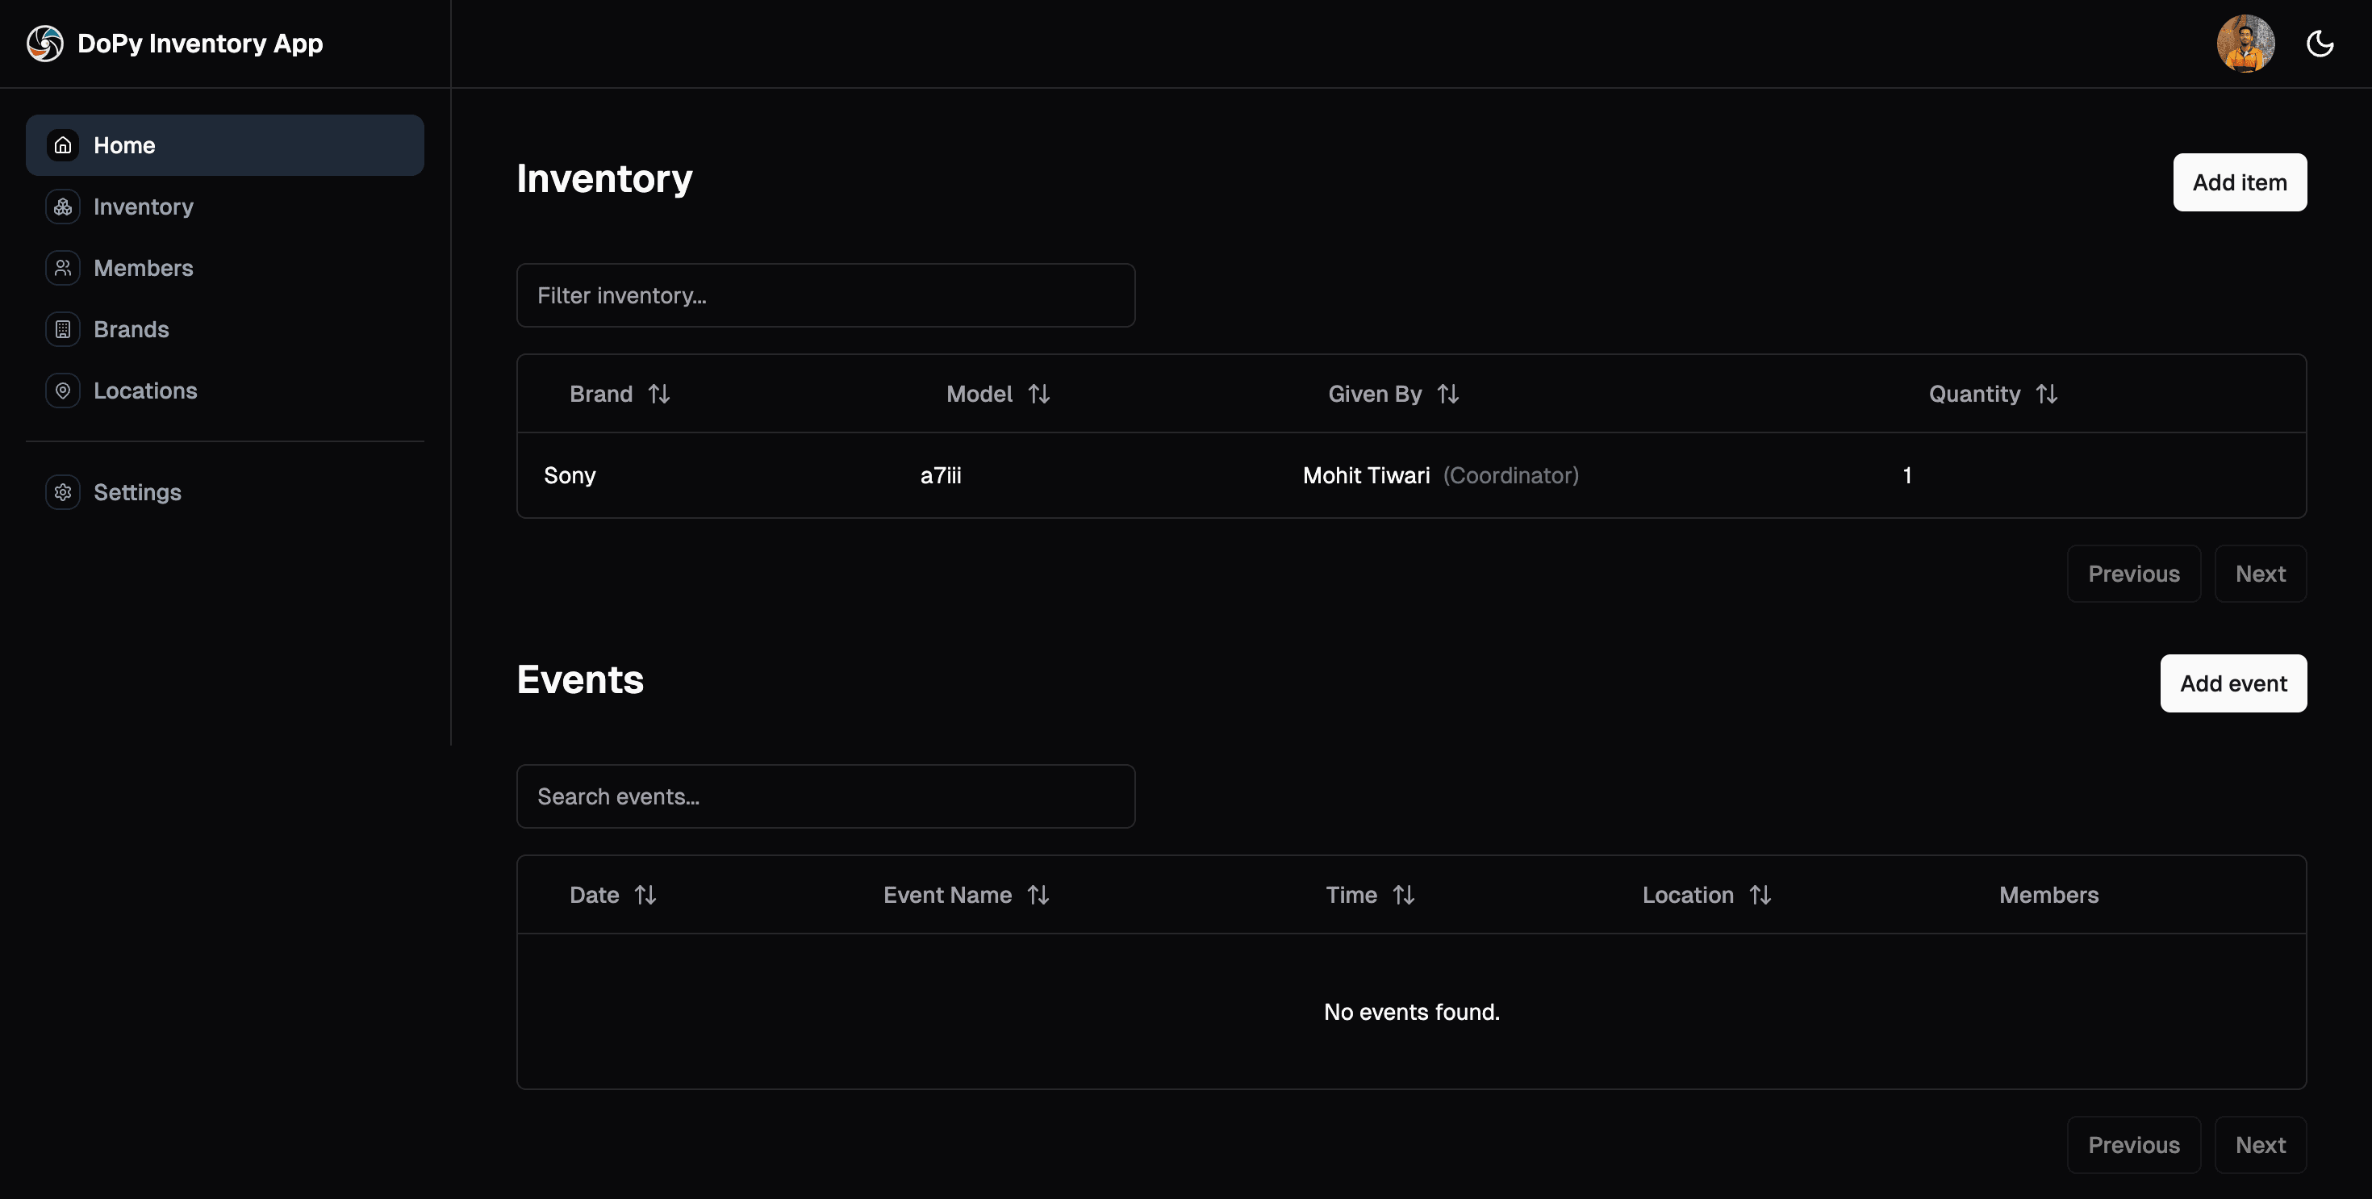This screenshot has width=2372, height=1199.
Task: Click the Add item button
Action: (2240, 182)
